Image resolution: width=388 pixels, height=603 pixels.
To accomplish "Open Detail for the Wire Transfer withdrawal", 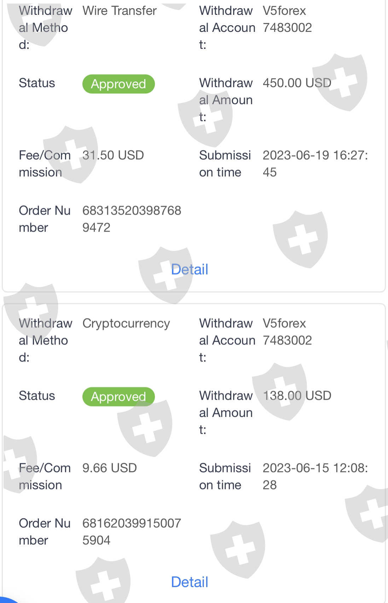I will [190, 270].
